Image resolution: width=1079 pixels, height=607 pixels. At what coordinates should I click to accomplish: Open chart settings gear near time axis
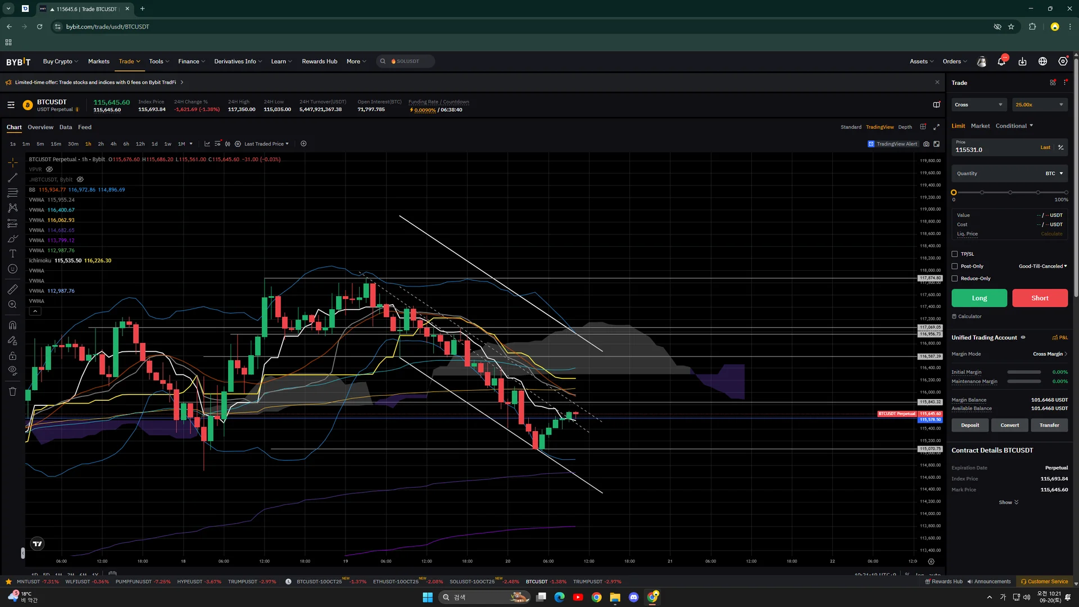[931, 561]
